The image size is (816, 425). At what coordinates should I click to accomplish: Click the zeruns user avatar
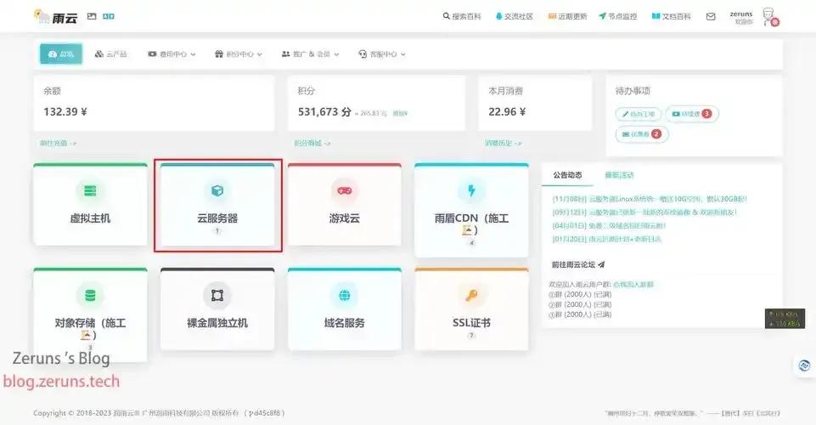[x=770, y=17]
